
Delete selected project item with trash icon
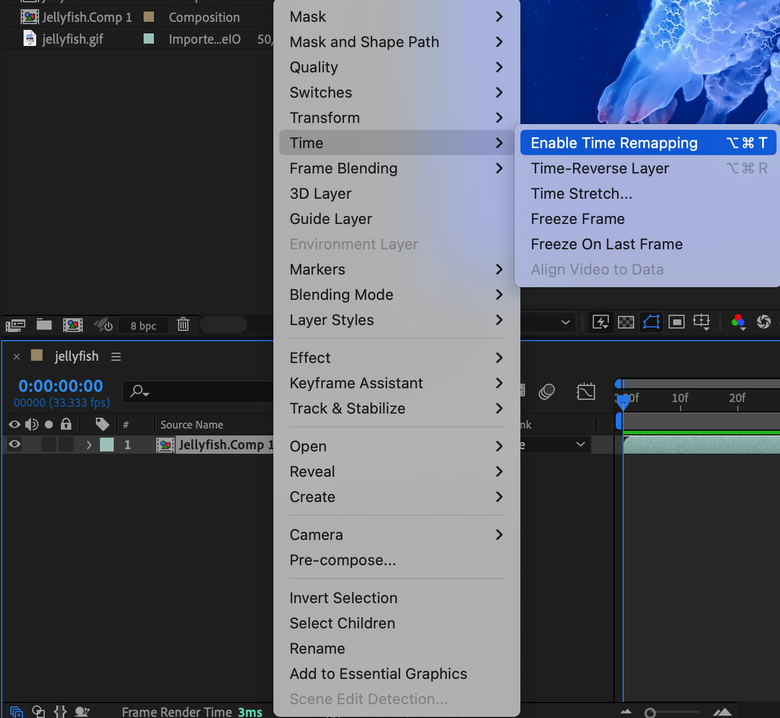(x=183, y=325)
